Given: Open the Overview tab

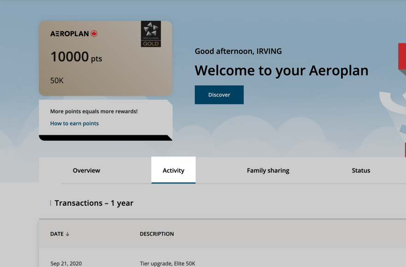Looking at the screenshot, I should (86, 170).
